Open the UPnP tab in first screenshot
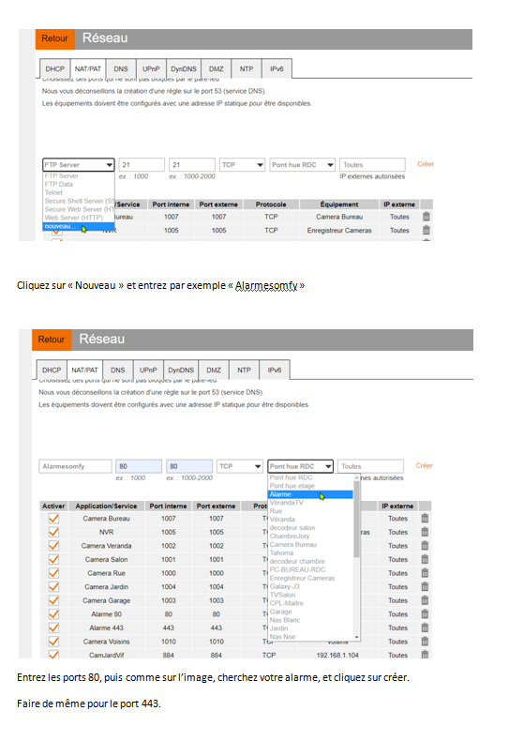509x741 pixels. click(x=151, y=69)
